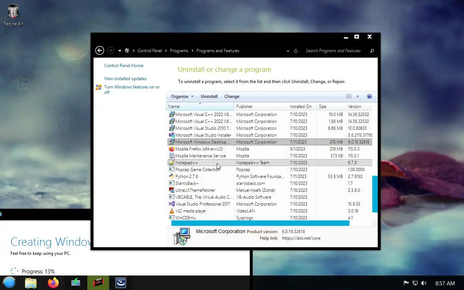Open View installed updates link
464x290 pixels.
pos(125,79)
